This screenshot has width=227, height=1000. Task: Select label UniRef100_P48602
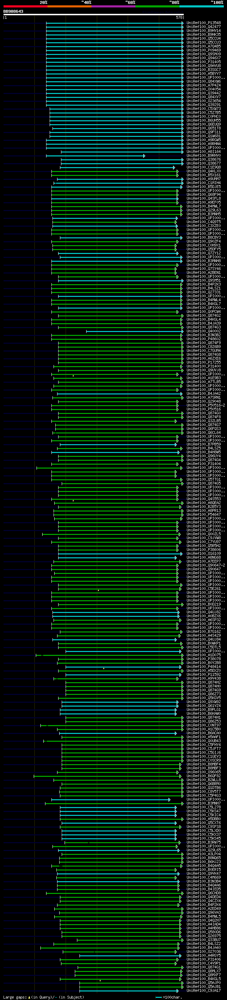pyautogui.click(x=204, y=339)
